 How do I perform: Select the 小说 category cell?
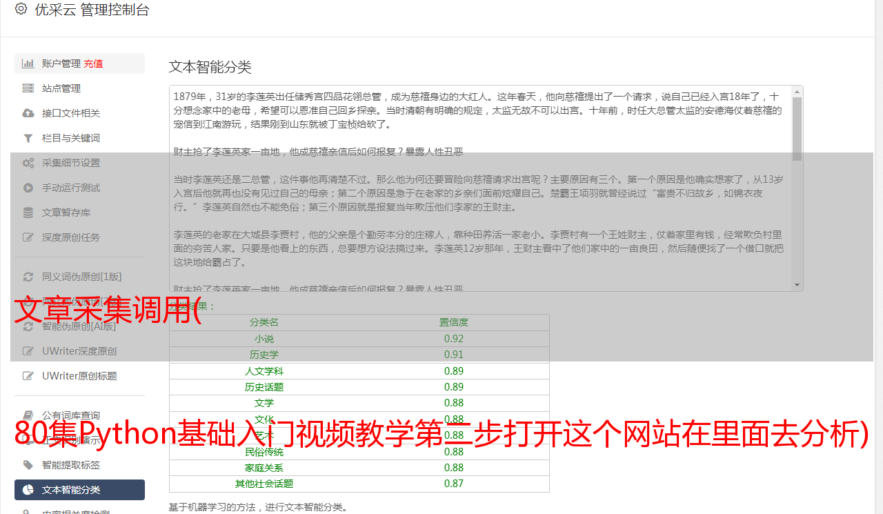pyautogui.click(x=264, y=339)
